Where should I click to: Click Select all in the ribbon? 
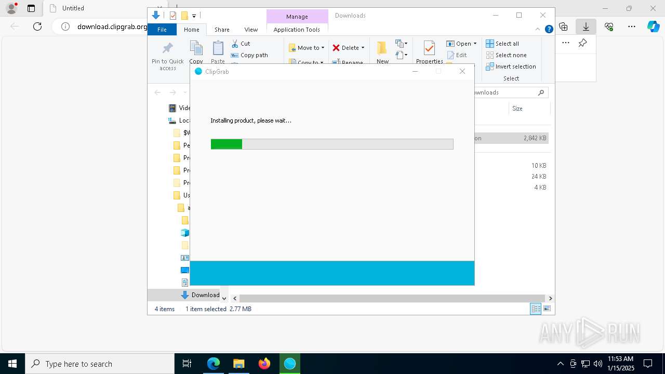[502, 44]
